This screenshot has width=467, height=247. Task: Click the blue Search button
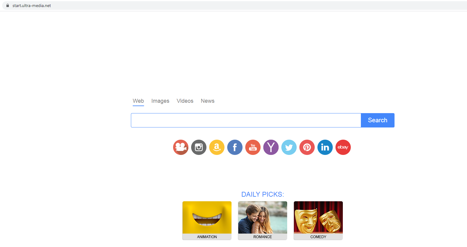coord(378,120)
